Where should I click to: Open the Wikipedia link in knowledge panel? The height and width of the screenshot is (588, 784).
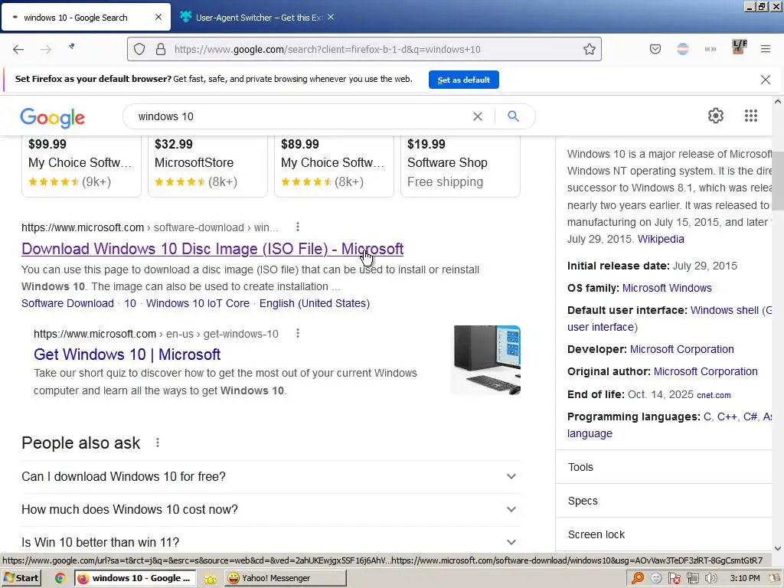(x=661, y=239)
